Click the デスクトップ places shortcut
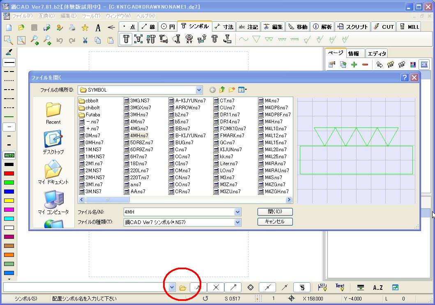Image resolution: width=435 pixels, height=305 pixels. click(x=53, y=142)
